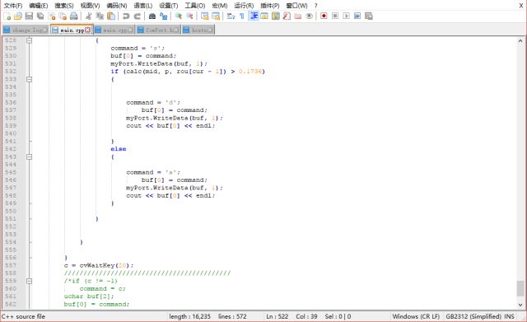Collapse the else block at line 543
This screenshot has width=527, height=322.
tap(30, 157)
